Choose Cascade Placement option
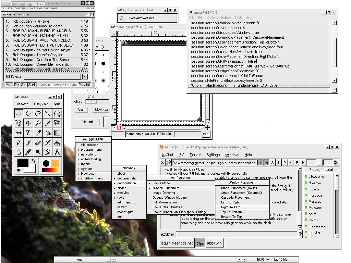 pos(242,198)
